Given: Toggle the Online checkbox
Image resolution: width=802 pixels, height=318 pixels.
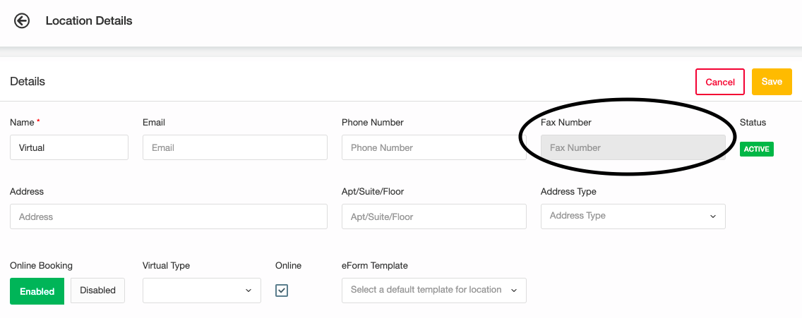Looking at the screenshot, I should 281,291.
